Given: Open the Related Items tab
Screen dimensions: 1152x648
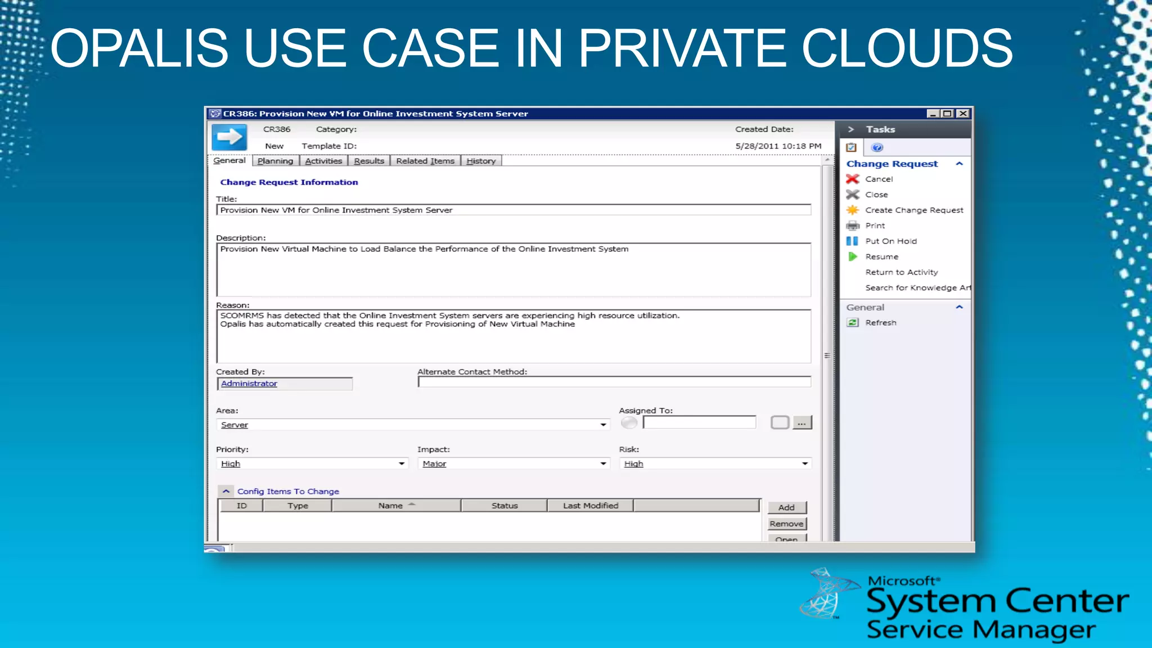Looking at the screenshot, I should click(425, 161).
